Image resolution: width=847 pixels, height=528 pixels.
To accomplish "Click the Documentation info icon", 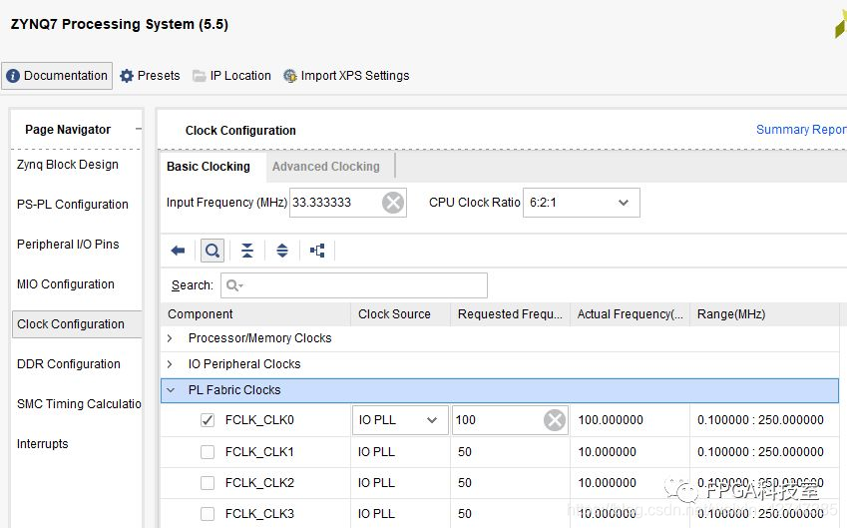I will pyautogui.click(x=13, y=76).
